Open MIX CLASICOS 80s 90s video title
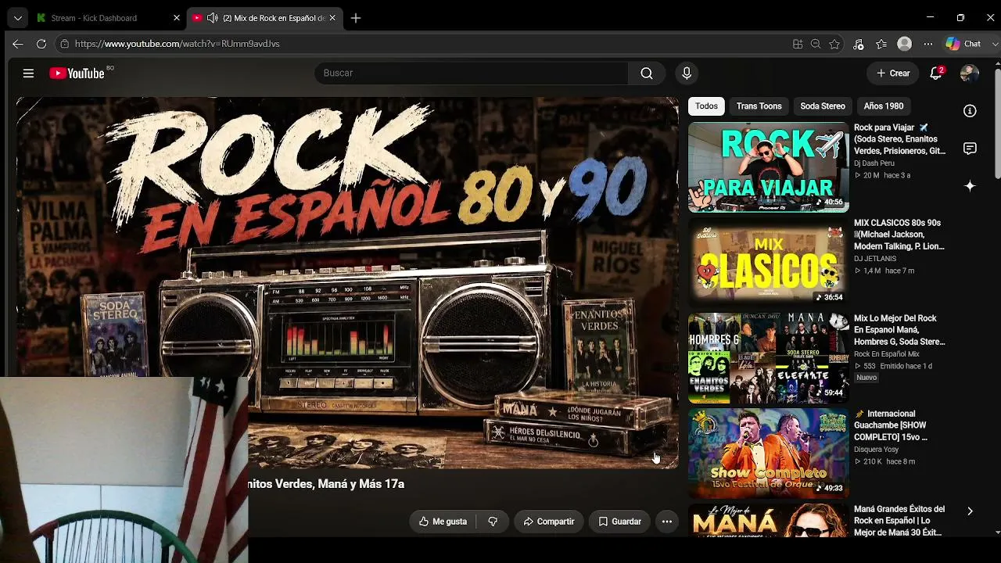Screen dimensions: 1001x563 [899, 235]
